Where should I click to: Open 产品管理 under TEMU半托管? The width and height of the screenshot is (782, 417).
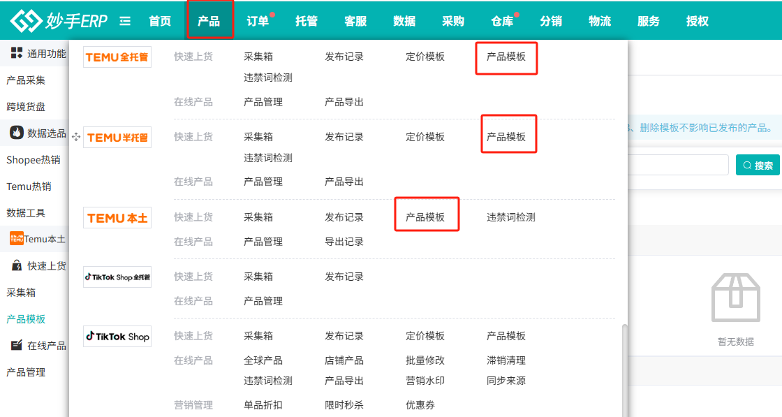coord(263,182)
